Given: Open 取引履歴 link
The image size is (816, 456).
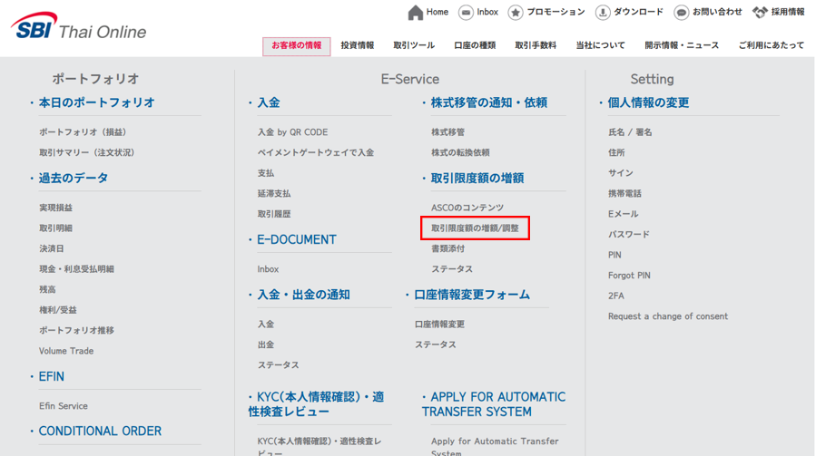Looking at the screenshot, I should (x=274, y=214).
